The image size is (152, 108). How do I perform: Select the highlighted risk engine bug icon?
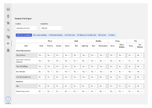[8, 43]
